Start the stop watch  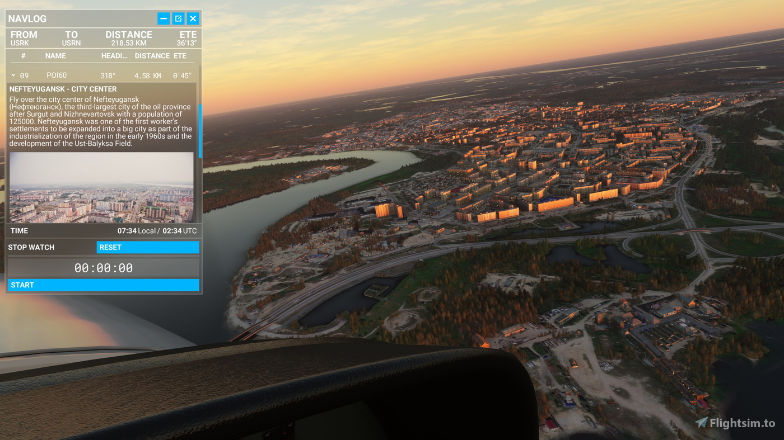coord(104,285)
